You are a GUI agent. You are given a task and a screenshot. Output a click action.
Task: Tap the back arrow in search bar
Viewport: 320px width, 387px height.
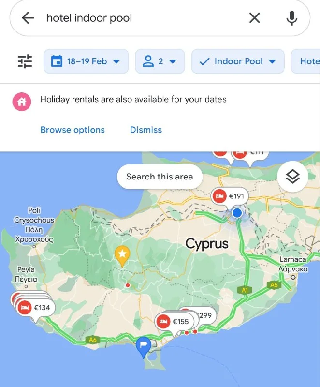tap(28, 18)
